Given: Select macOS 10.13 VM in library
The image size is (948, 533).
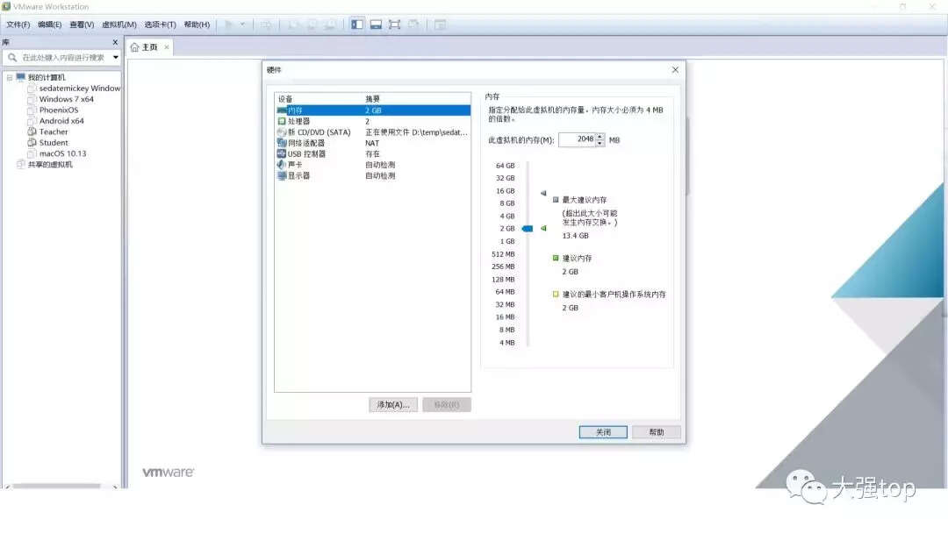Looking at the screenshot, I should coord(62,153).
